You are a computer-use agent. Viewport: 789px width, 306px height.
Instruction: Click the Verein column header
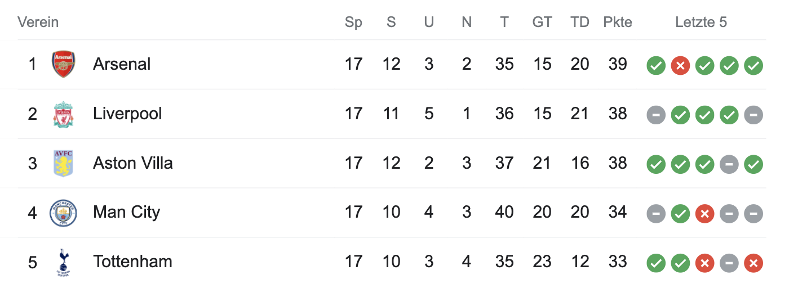click(38, 22)
